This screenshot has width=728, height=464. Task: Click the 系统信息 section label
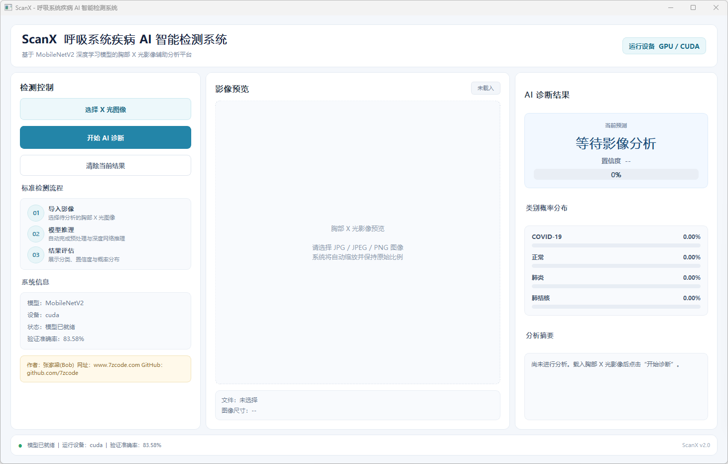pos(35,282)
